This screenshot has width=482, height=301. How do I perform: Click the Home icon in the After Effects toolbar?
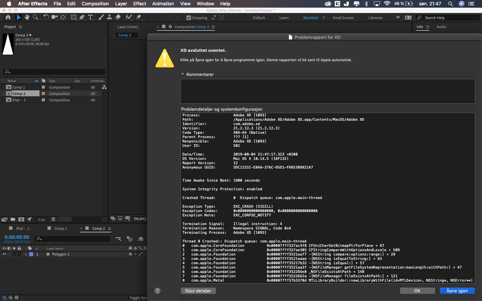[x=8, y=17]
